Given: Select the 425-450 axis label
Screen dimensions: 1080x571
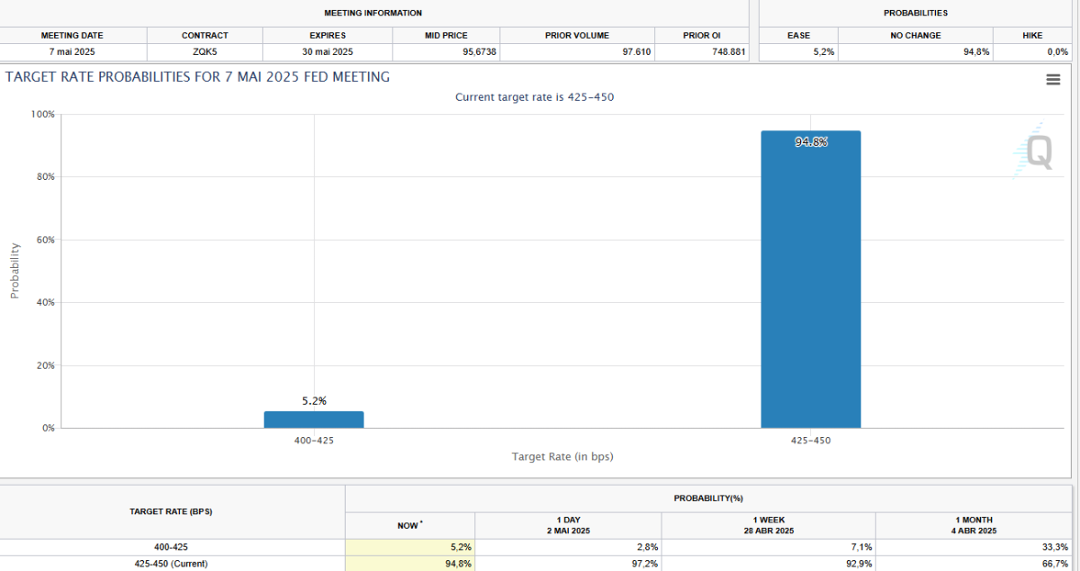Looking at the screenshot, I should pyautogui.click(x=811, y=441).
